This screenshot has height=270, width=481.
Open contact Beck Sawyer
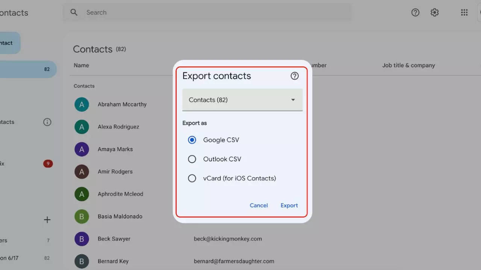[x=114, y=239]
